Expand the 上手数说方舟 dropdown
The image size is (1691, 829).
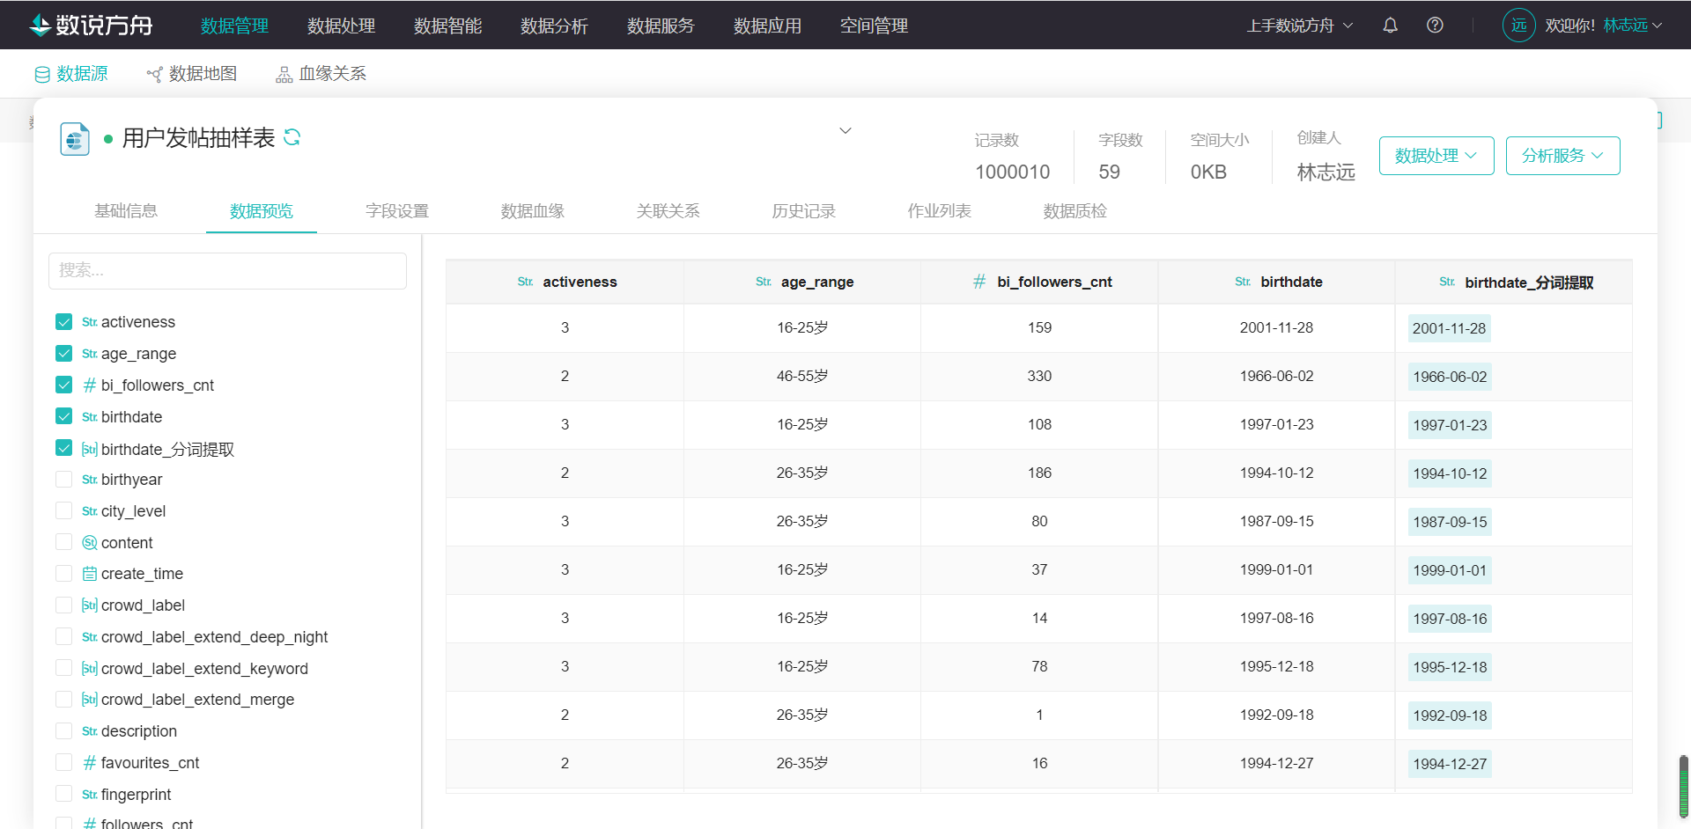pyautogui.click(x=1300, y=26)
